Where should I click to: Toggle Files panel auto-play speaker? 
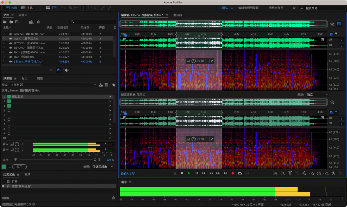click(x=66, y=70)
